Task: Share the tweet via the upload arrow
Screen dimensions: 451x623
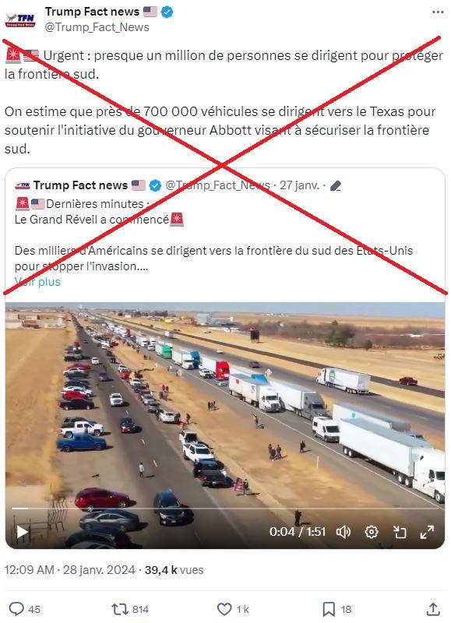Action: pyautogui.click(x=433, y=609)
